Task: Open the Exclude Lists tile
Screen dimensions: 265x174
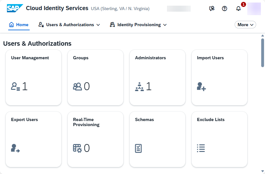Action: click(219, 139)
